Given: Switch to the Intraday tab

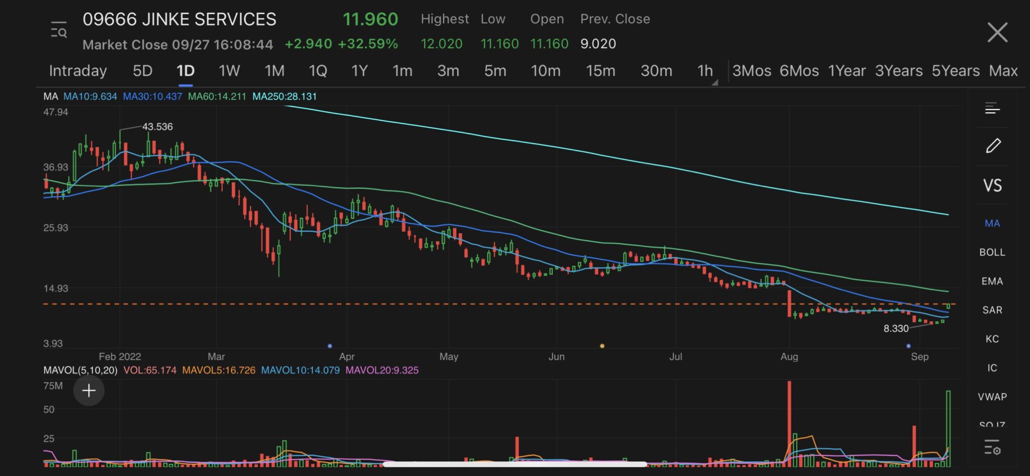Looking at the screenshot, I should [78, 71].
